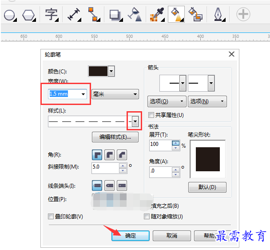Click the dashed line style preview
This screenshot has height=250, width=270.
click(90, 121)
